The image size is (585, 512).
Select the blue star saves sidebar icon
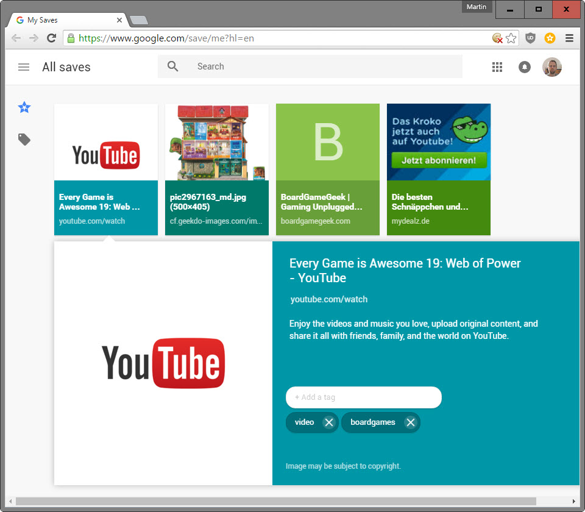(24, 107)
